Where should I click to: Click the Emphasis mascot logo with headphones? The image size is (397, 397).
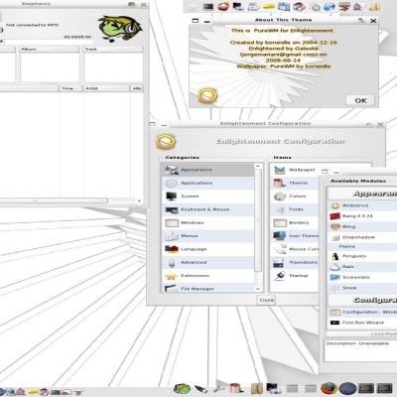pos(120,28)
